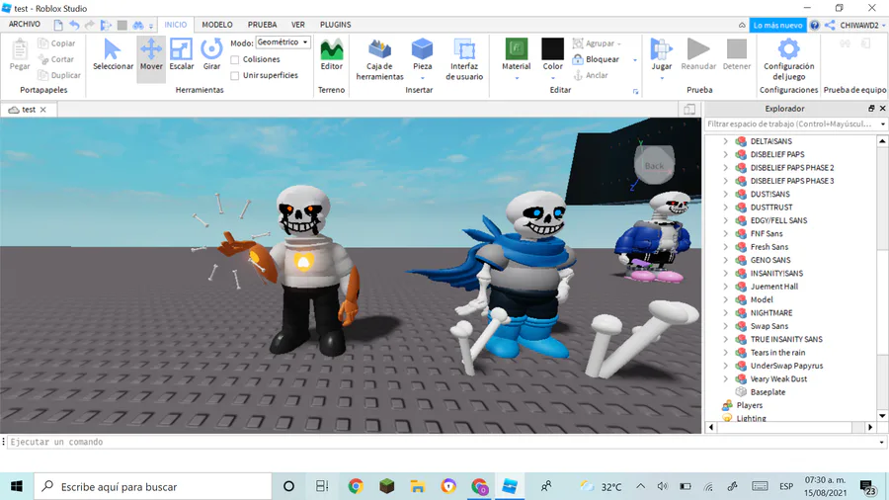Expand the DISBELIEF PAPS PHASE 2 node
The height and width of the screenshot is (500, 889).
725,168
